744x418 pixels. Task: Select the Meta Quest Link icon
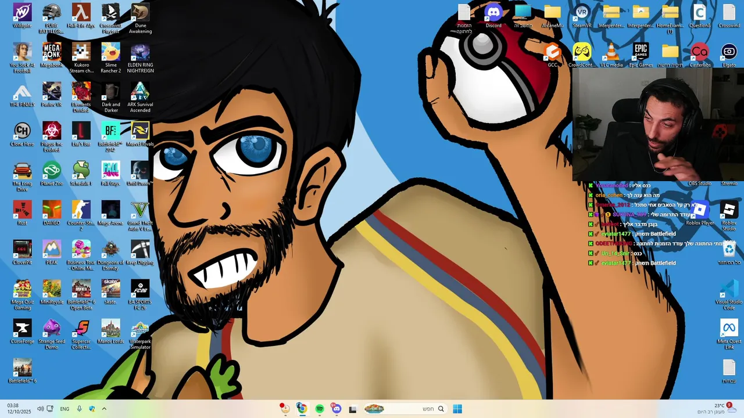[x=729, y=334]
